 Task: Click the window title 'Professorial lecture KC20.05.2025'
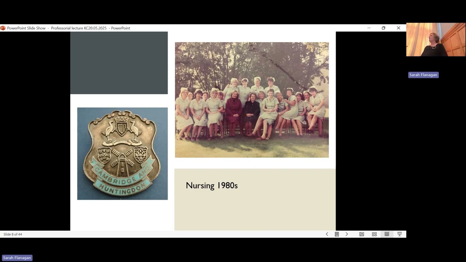point(79,28)
